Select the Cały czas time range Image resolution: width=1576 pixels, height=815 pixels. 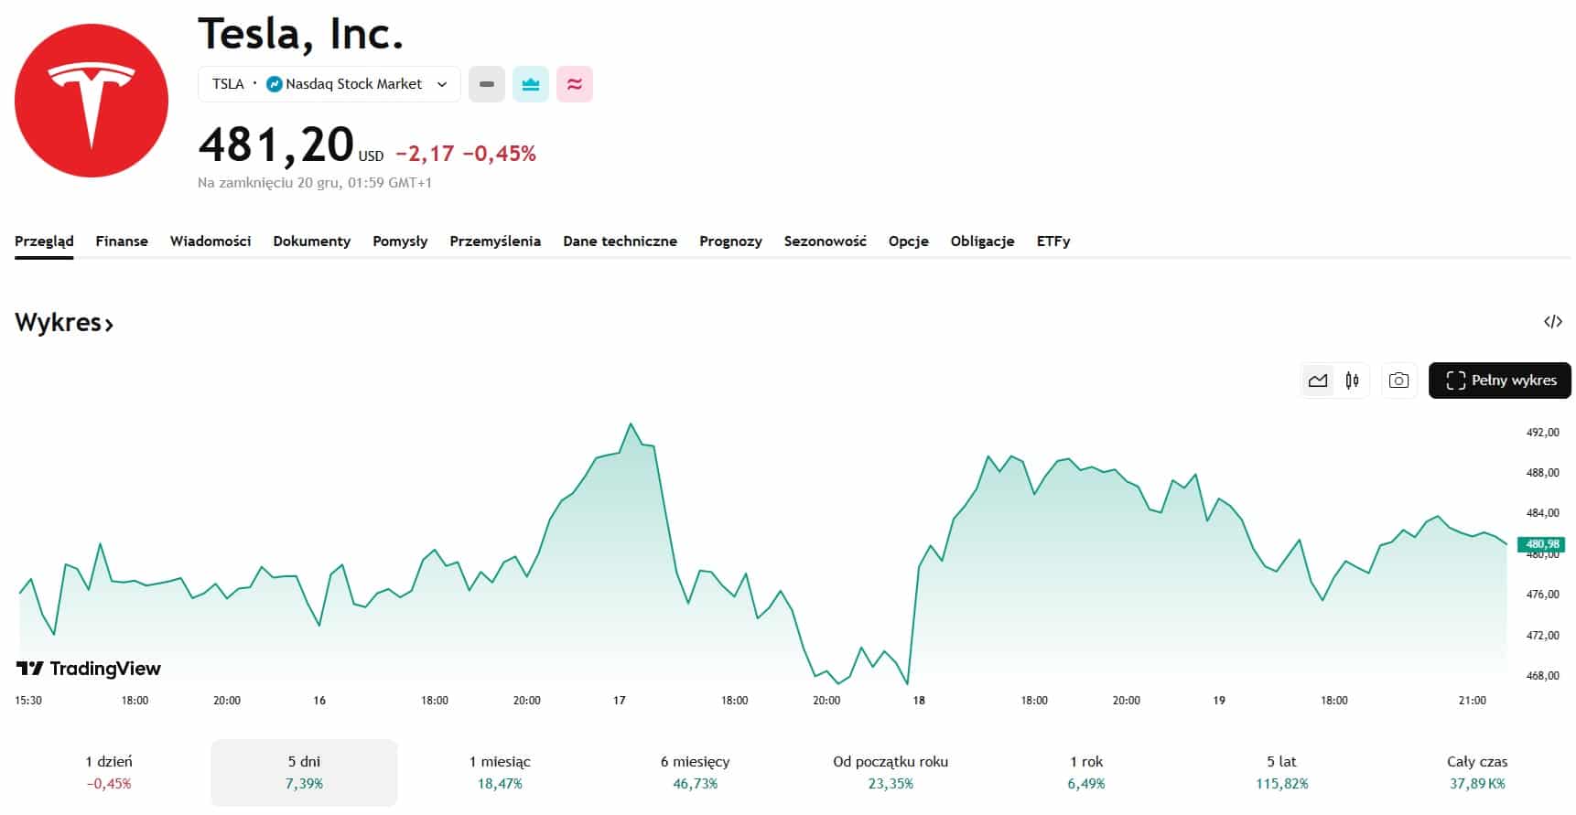coord(1476,772)
